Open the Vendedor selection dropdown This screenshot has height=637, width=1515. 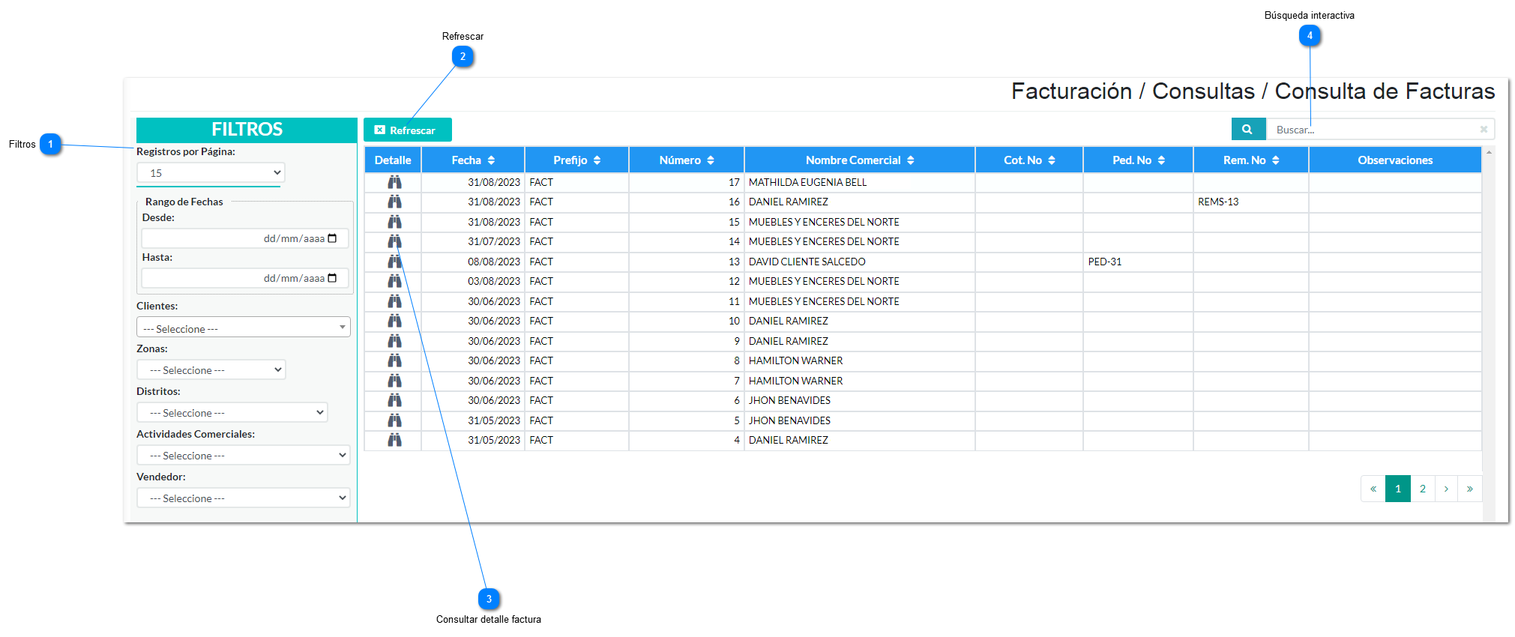click(244, 498)
